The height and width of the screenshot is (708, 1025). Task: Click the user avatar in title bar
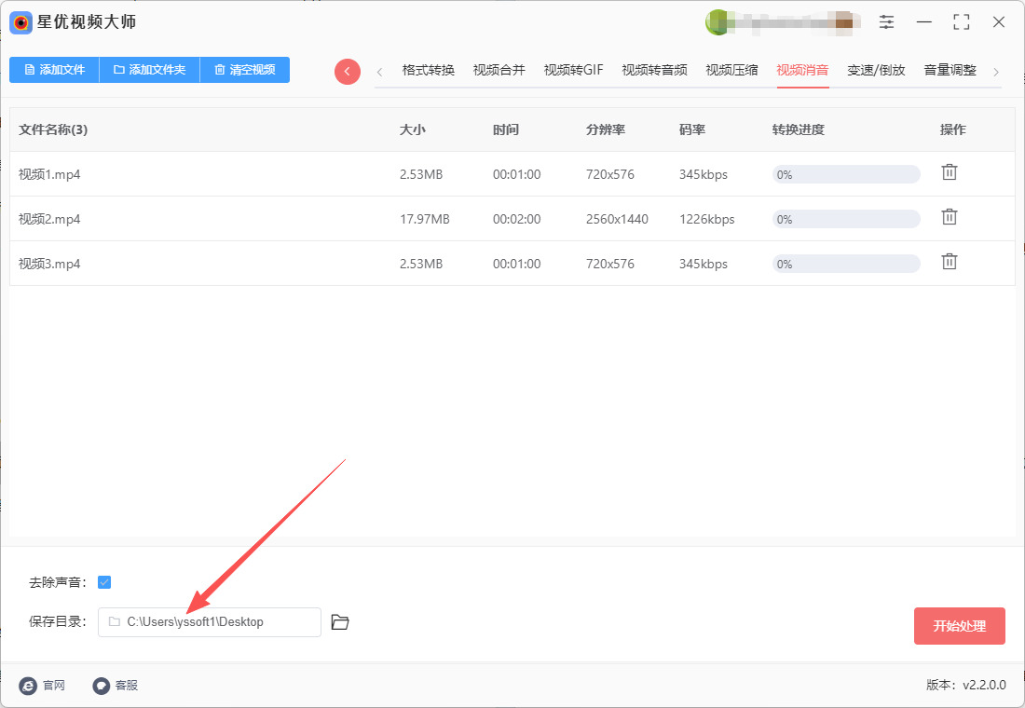(717, 22)
